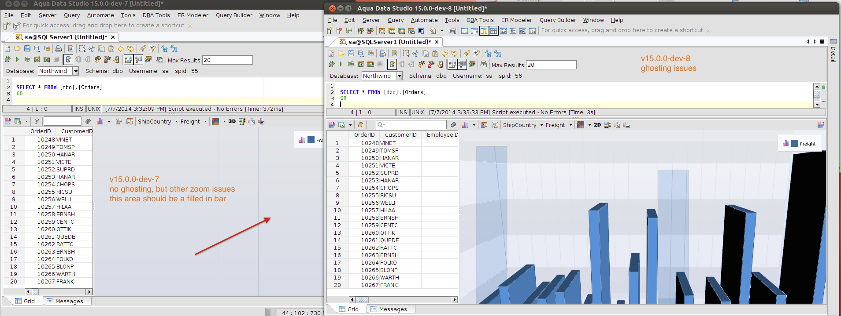Click Redo arrow in dev-8 editor toolbar
841x316 pixels.
tap(454, 53)
